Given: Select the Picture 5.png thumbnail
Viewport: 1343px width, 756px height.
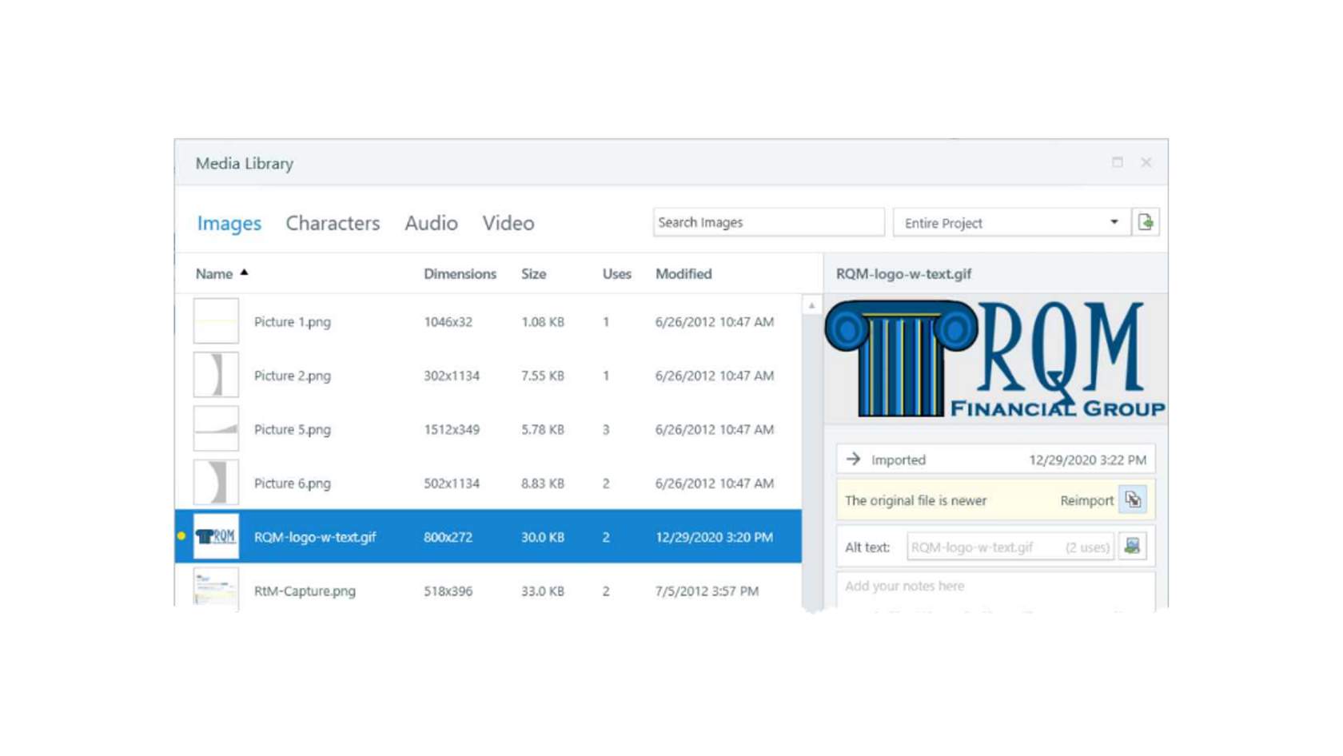Looking at the screenshot, I should [216, 428].
